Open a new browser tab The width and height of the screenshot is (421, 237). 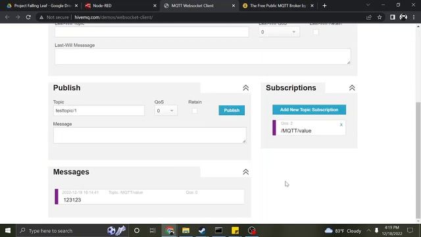[324, 6]
